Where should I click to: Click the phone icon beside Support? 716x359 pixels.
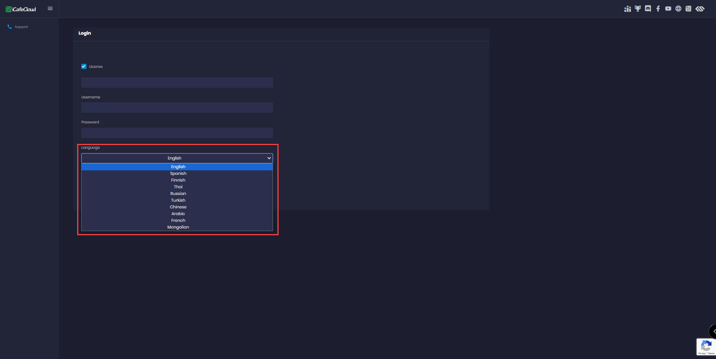click(10, 27)
